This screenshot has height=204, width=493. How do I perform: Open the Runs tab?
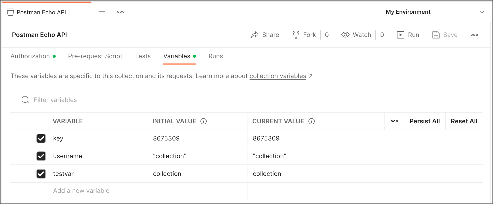[x=216, y=56]
